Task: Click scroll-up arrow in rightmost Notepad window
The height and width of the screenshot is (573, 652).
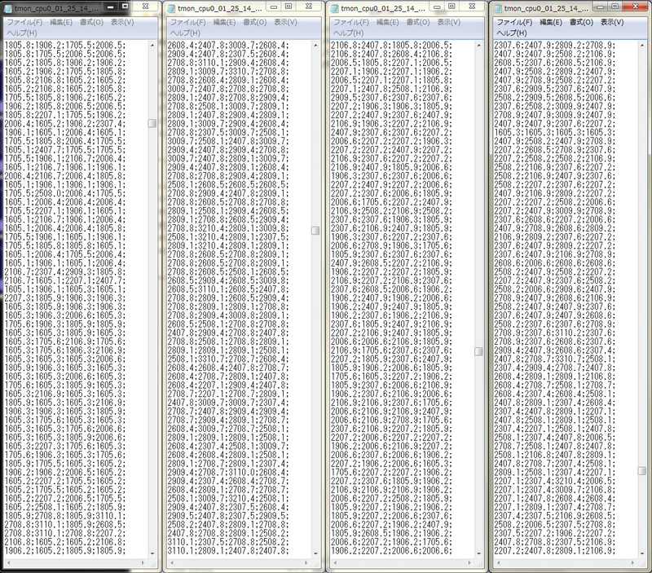Action: click(642, 45)
